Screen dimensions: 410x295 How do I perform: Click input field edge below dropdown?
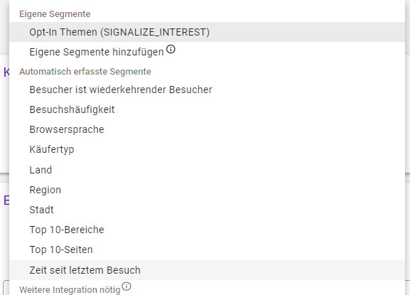pyautogui.click(x=6, y=287)
